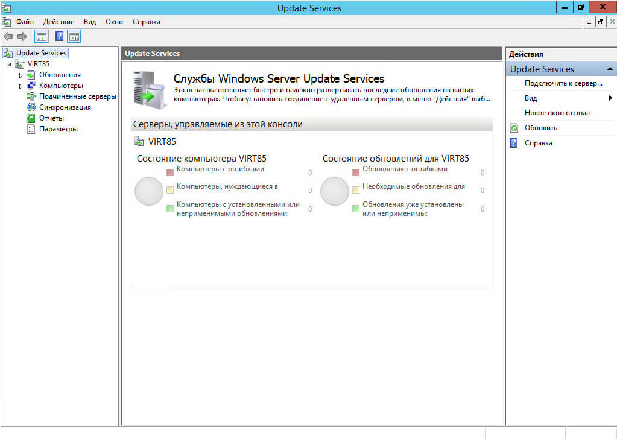Select Компьютеры in the tree

[61, 86]
